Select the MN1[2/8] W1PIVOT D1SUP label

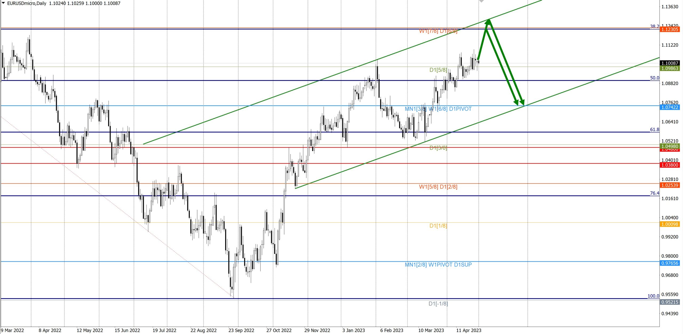click(x=438, y=265)
